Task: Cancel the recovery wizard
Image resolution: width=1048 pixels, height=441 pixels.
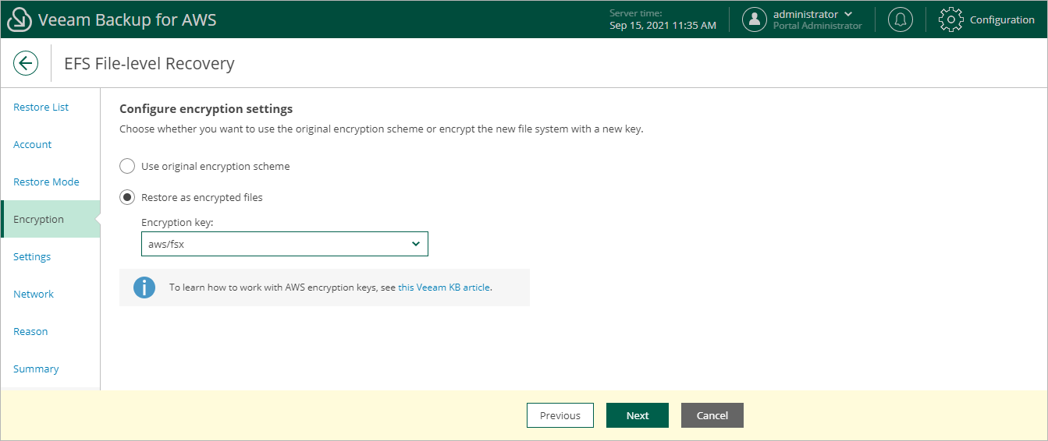Action: click(712, 415)
